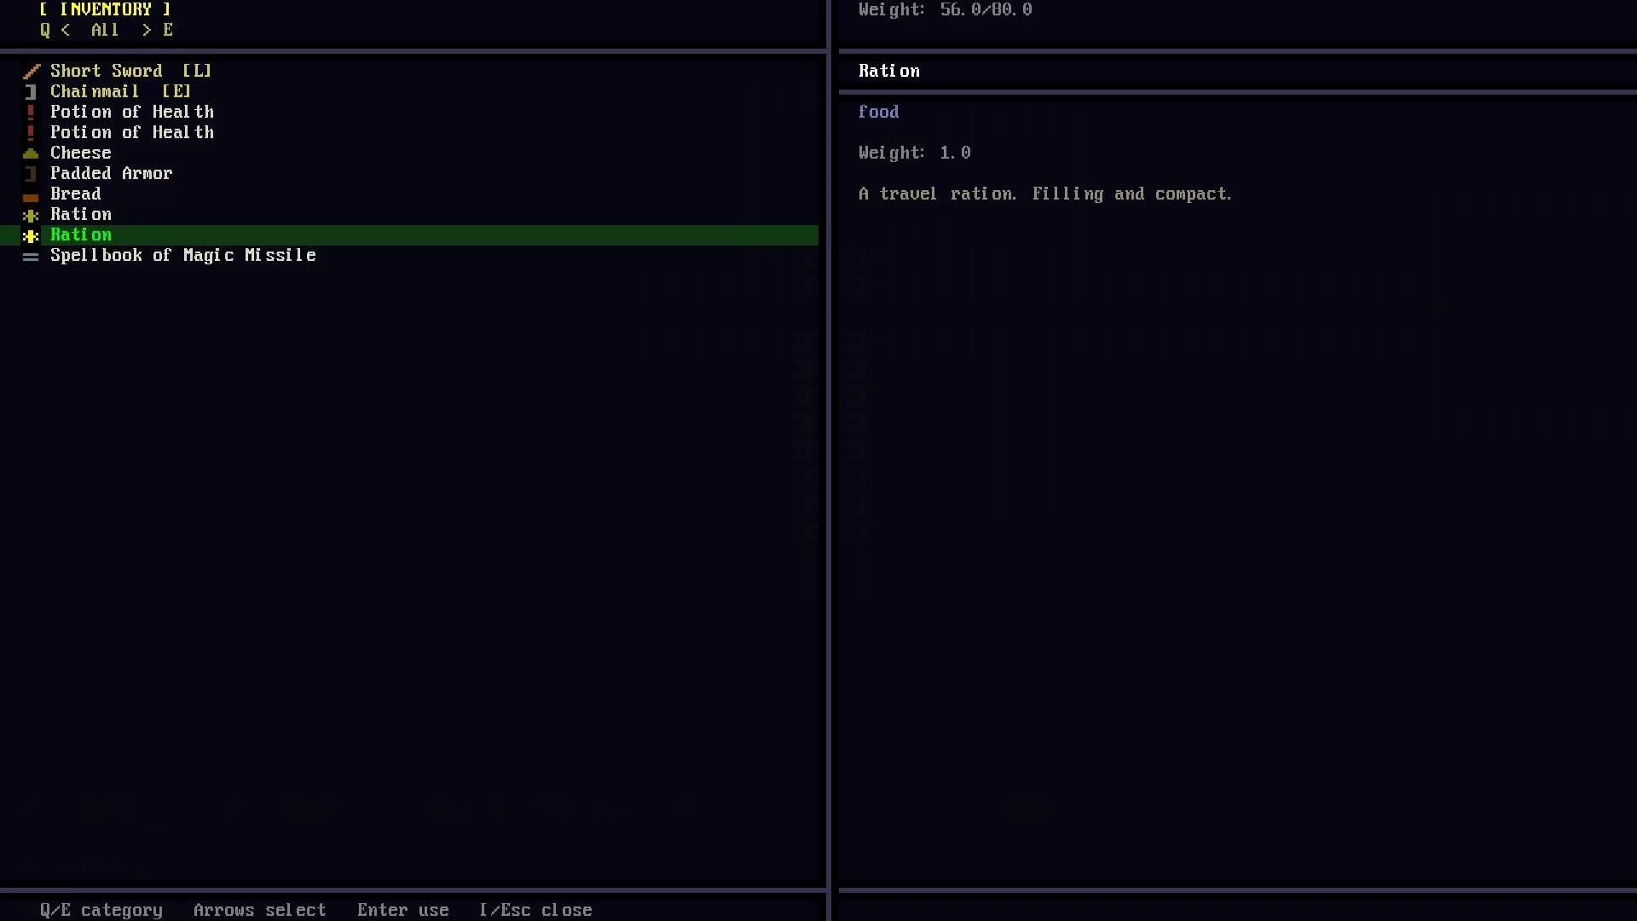
Task: Click the travel ration description text
Action: coord(1045,194)
